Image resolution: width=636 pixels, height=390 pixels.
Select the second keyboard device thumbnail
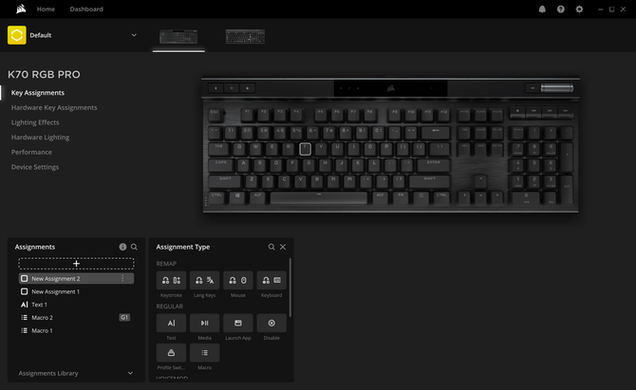pyautogui.click(x=245, y=36)
